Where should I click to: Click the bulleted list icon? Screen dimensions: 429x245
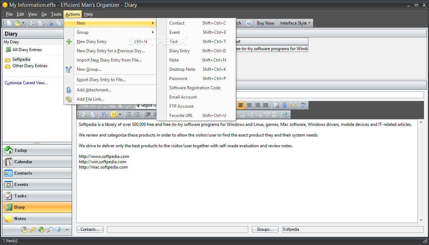click(x=129, y=114)
